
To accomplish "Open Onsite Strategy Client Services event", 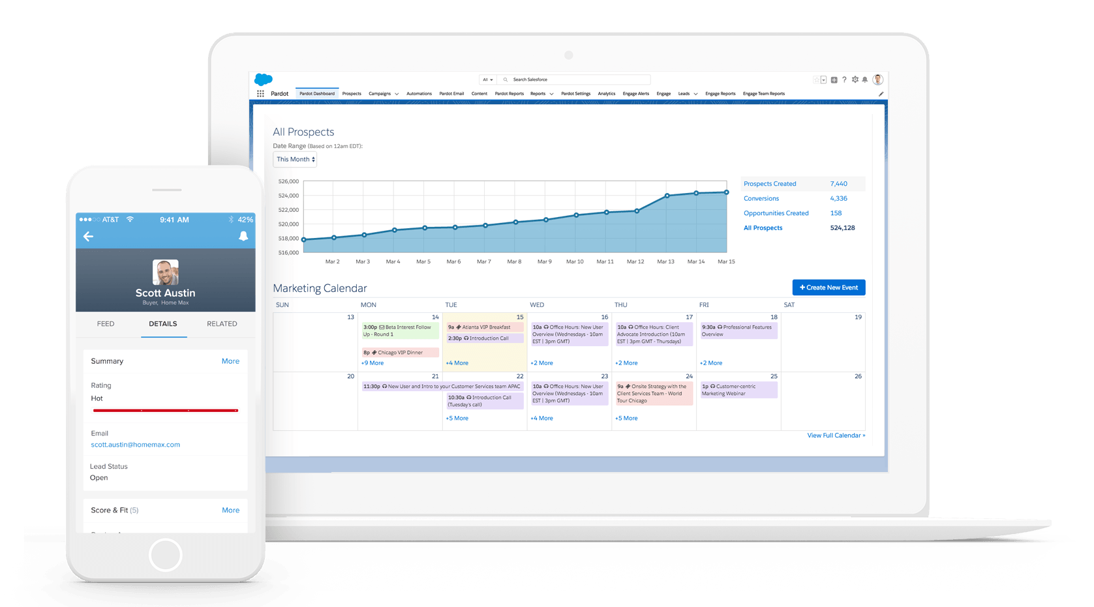I will [x=654, y=394].
